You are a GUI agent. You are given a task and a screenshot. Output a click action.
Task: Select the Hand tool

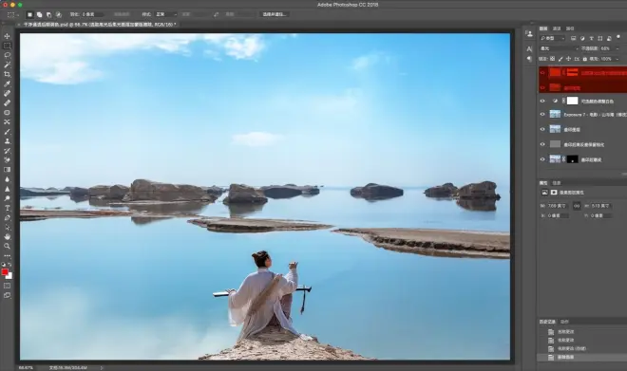pos(8,237)
